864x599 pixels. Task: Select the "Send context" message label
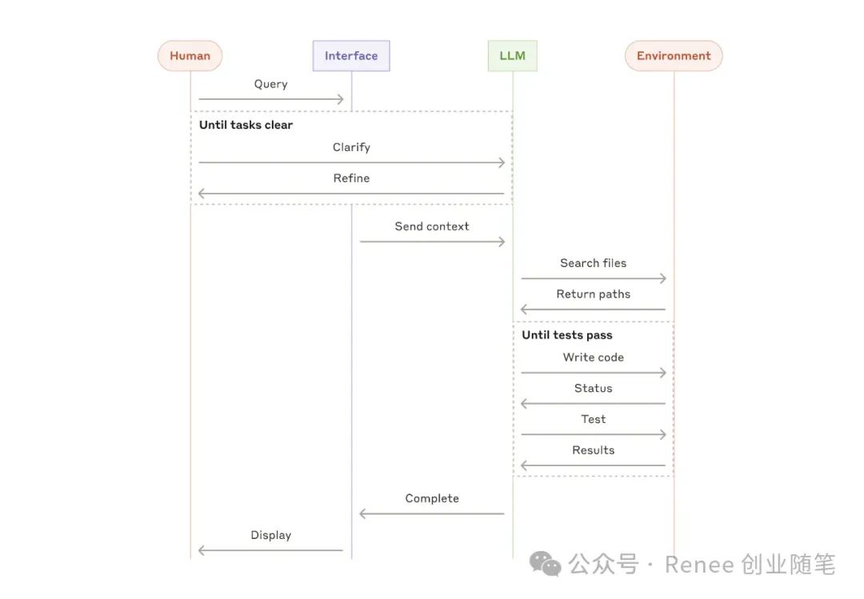pyautogui.click(x=432, y=226)
